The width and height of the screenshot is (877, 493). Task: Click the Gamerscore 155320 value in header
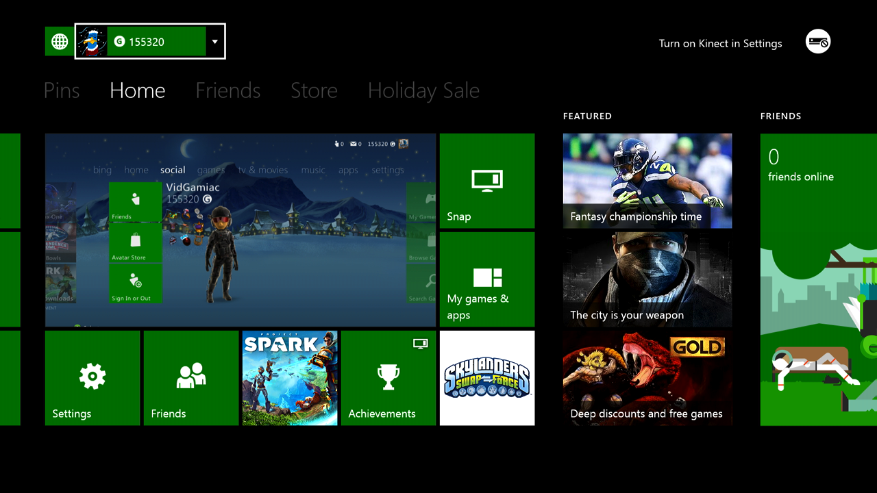pos(147,42)
